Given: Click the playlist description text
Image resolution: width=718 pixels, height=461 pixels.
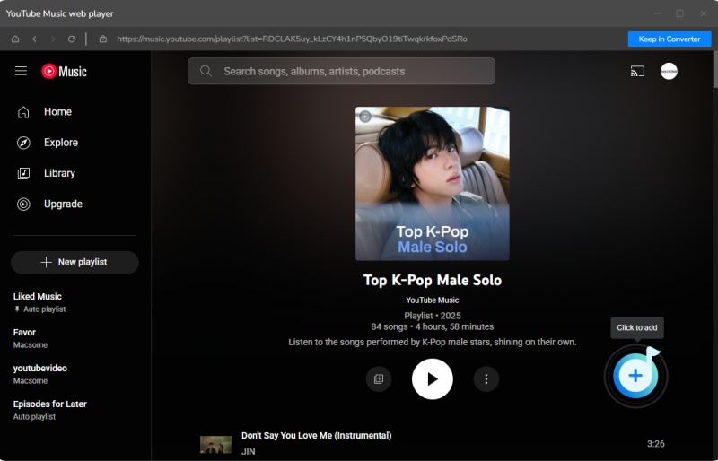Looking at the screenshot, I should [x=433, y=342].
